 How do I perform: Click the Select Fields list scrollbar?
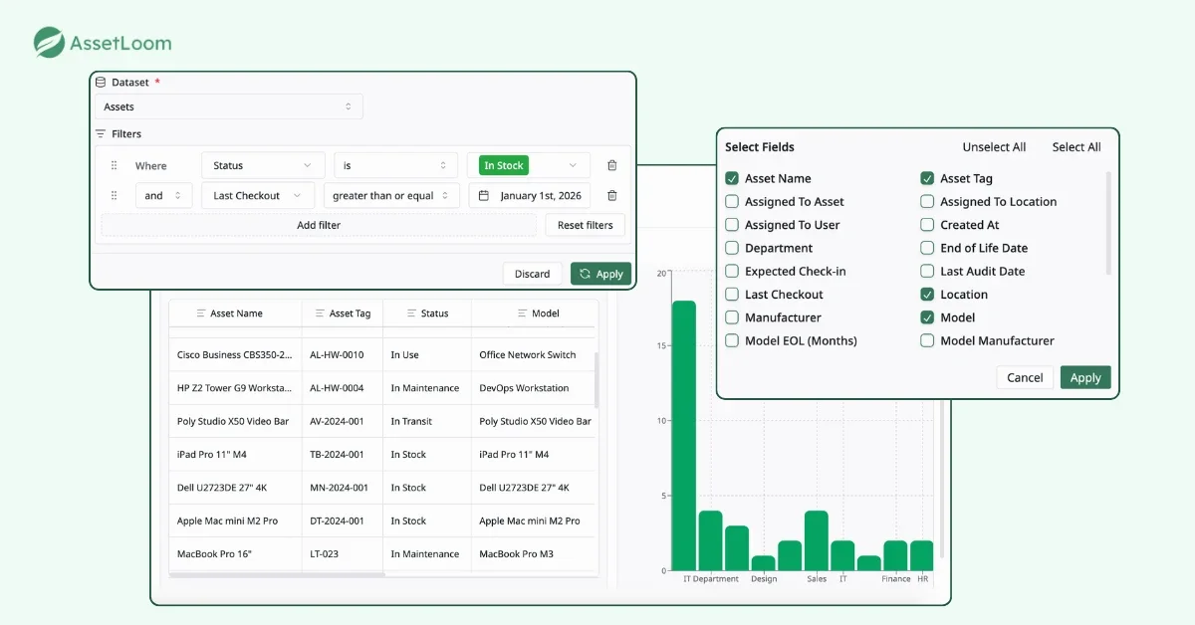tap(1108, 223)
